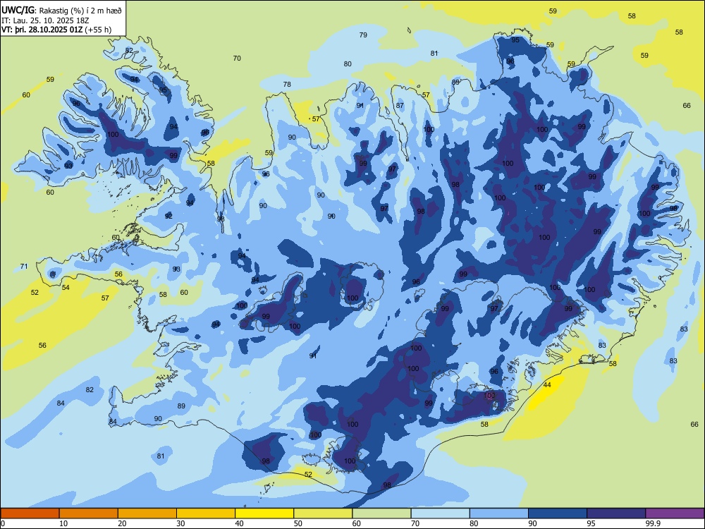Click the '99.9' legend tick label
This screenshot has height=529, width=705.
click(653, 523)
